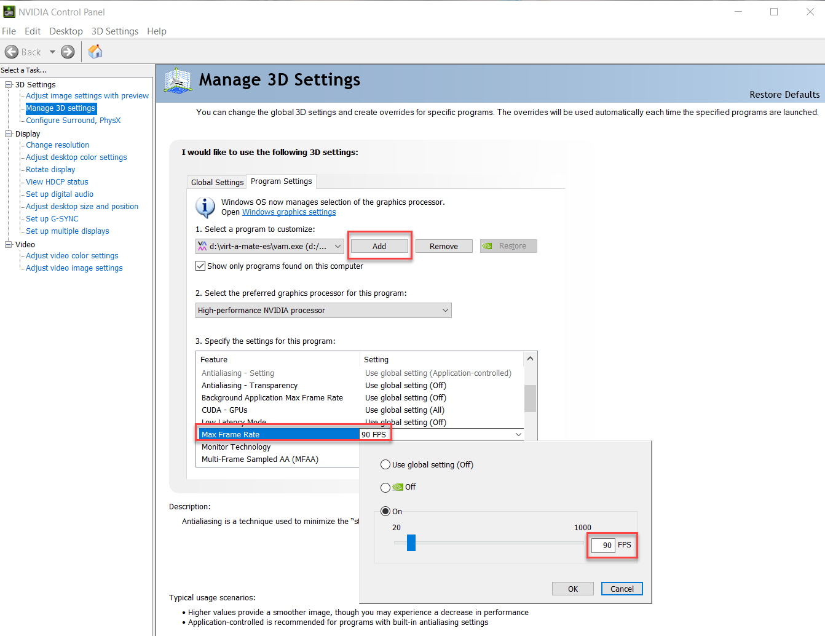Image resolution: width=825 pixels, height=636 pixels.
Task: Click the Manage 3D Settings header icon
Action: (x=178, y=81)
